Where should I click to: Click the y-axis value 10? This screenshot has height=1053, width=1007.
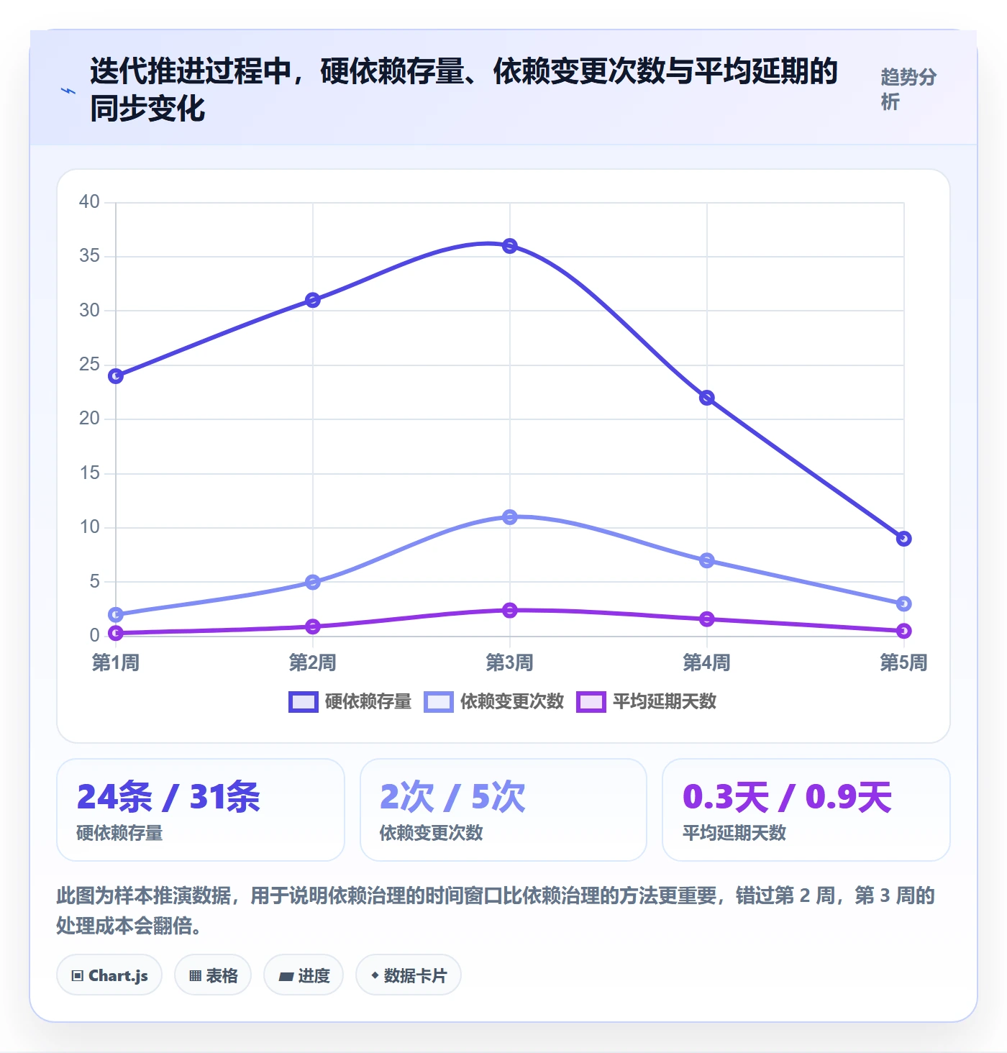click(89, 526)
